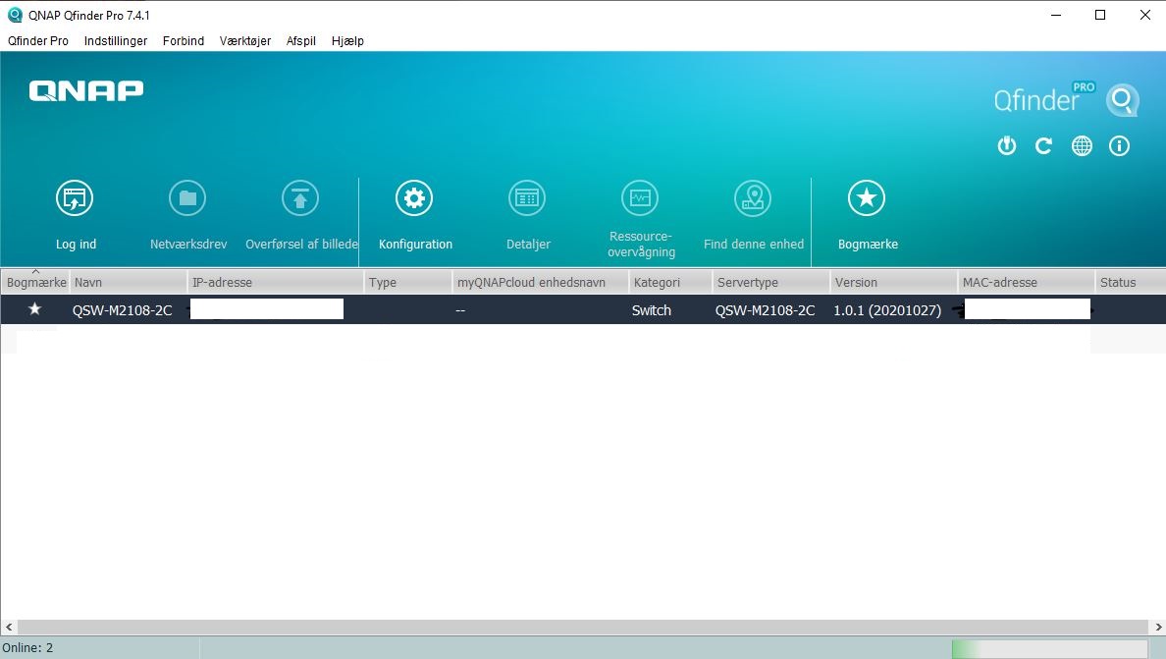Click the Find denne enhed icon
Screen dimensions: 1166x659
click(754, 197)
